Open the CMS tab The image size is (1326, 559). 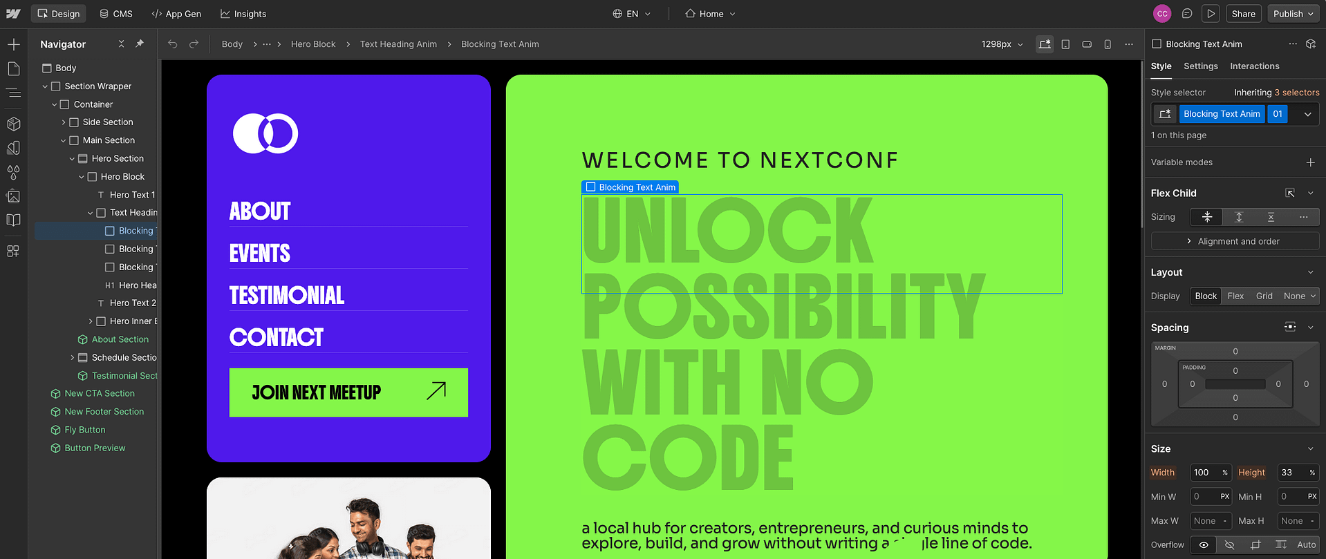(x=116, y=14)
